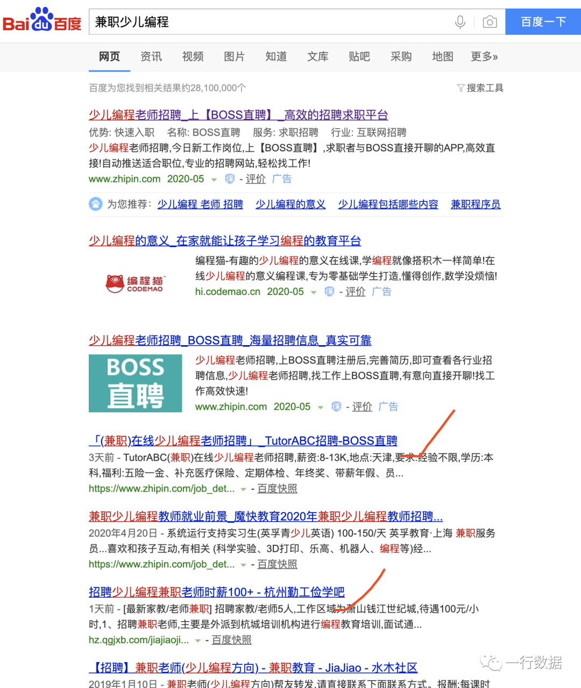Click 广告 label on codemao result
581x688 pixels.
click(x=381, y=291)
